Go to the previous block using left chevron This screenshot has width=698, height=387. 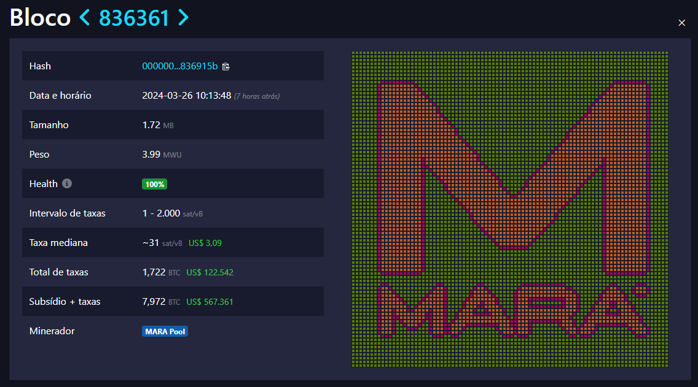click(85, 18)
